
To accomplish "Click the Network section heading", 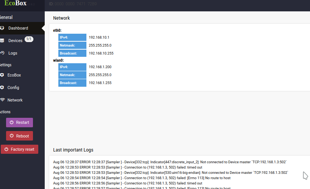I will pyautogui.click(x=61, y=18).
